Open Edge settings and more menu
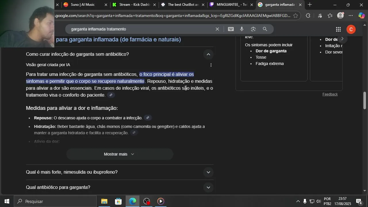 click(351, 16)
